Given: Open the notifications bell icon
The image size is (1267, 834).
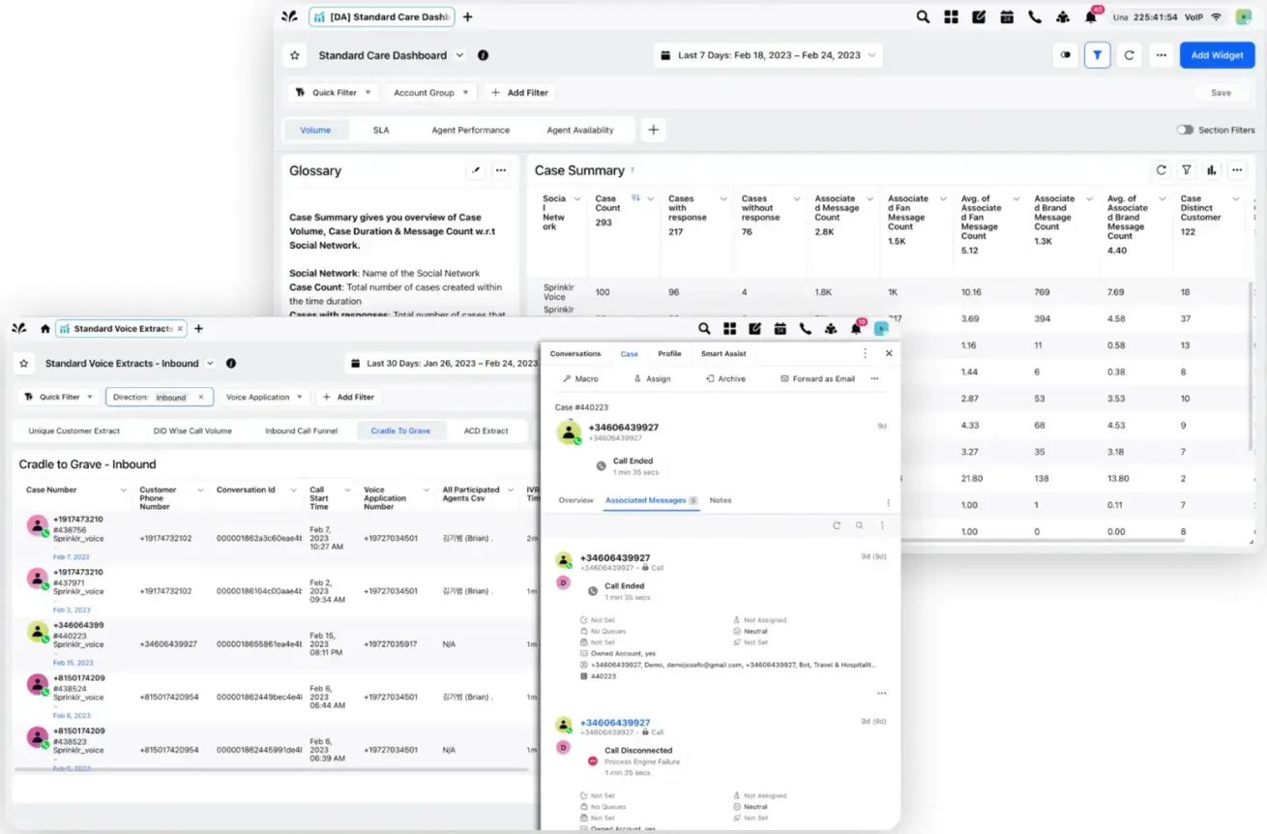Looking at the screenshot, I should pos(1091,16).
